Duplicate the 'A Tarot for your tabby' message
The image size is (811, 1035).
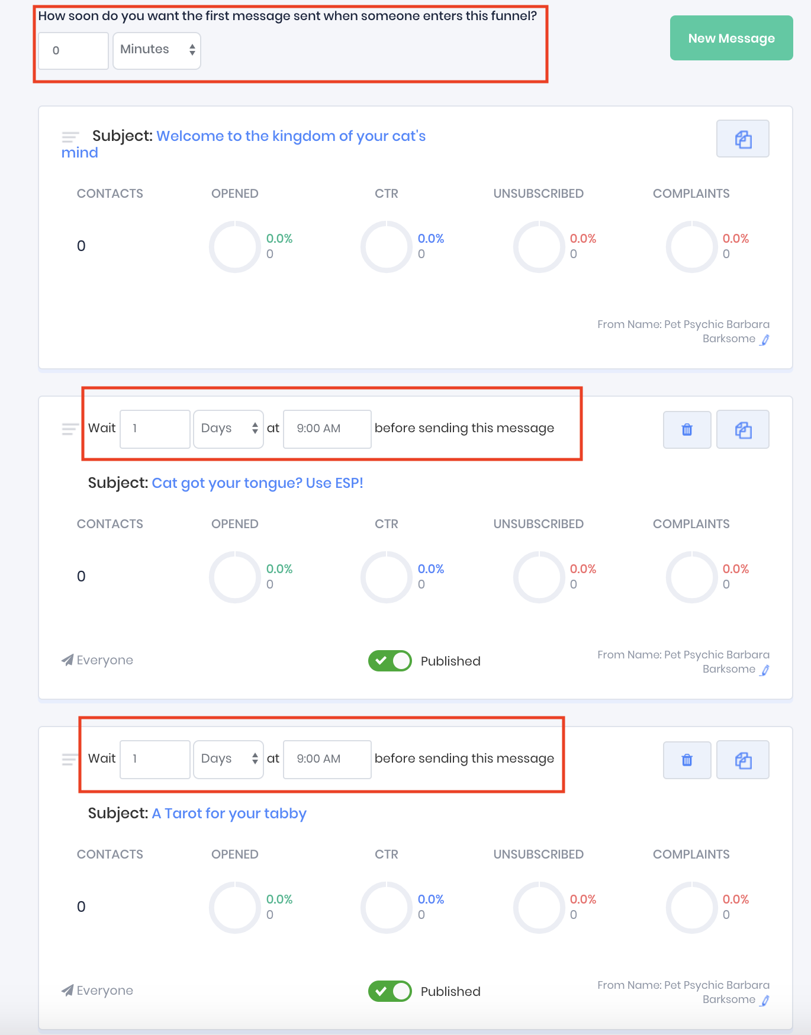742,760
